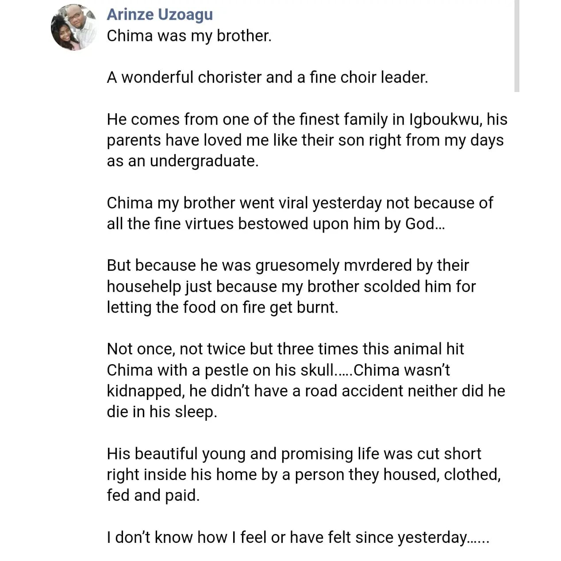Screen dimensions: 561x561
Task: Click the line "fed and paid."
Action: pyautogui.click(x=153, y=496)
